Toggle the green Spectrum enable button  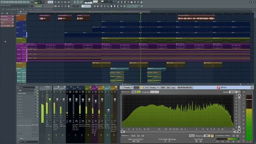coord(139,92)
